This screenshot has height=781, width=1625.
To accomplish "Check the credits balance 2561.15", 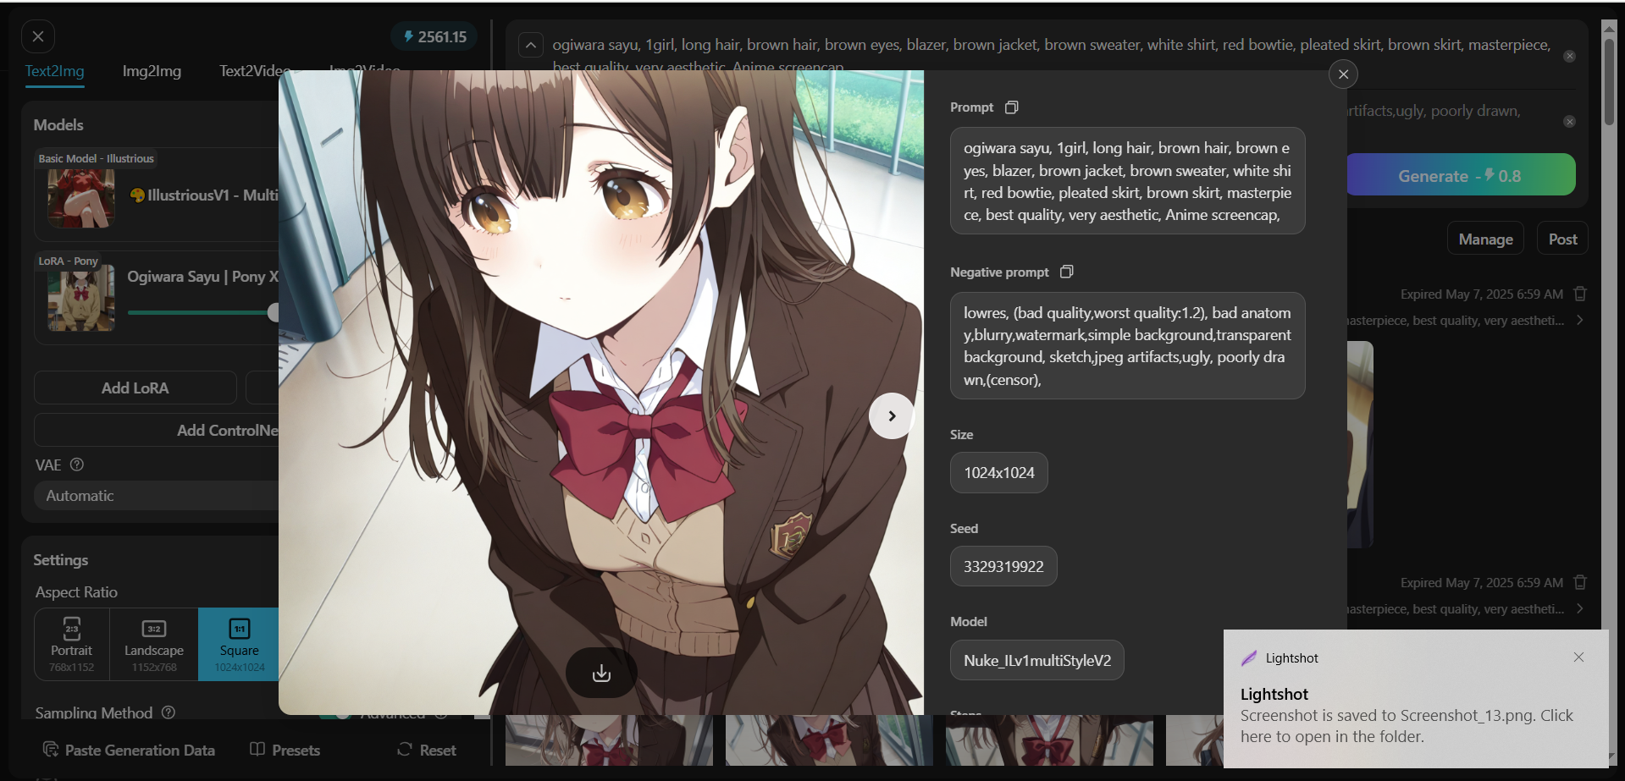I will tap(434, 36).
